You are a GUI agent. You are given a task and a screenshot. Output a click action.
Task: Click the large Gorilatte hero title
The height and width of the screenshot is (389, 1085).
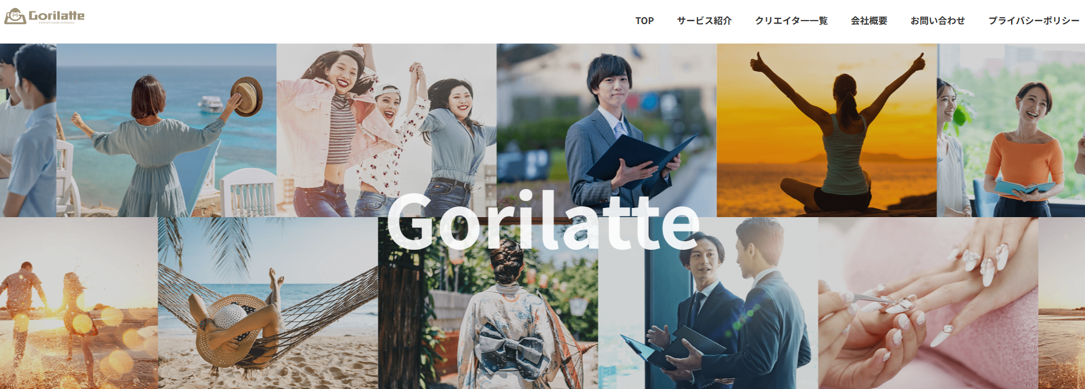(x=543, y=221)
